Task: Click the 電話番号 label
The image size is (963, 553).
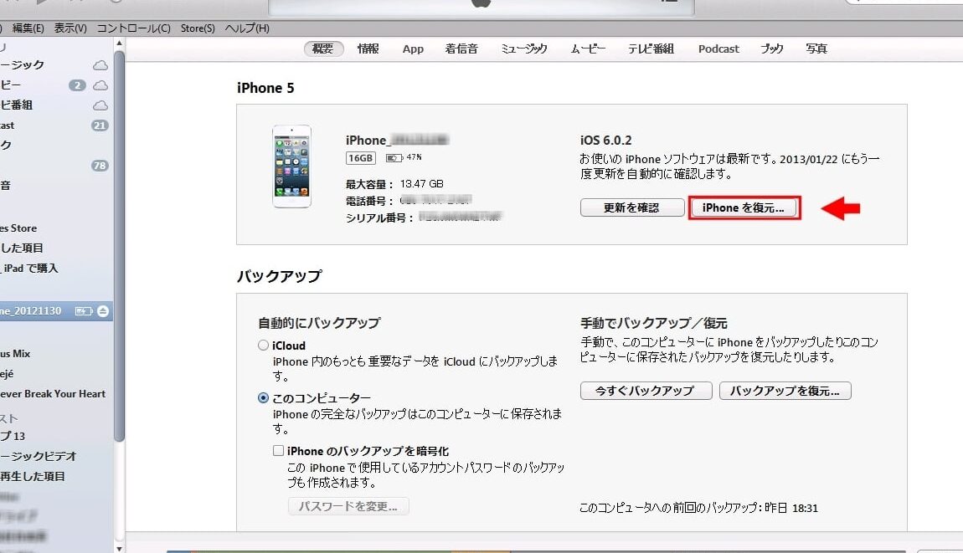Action: 370,202
